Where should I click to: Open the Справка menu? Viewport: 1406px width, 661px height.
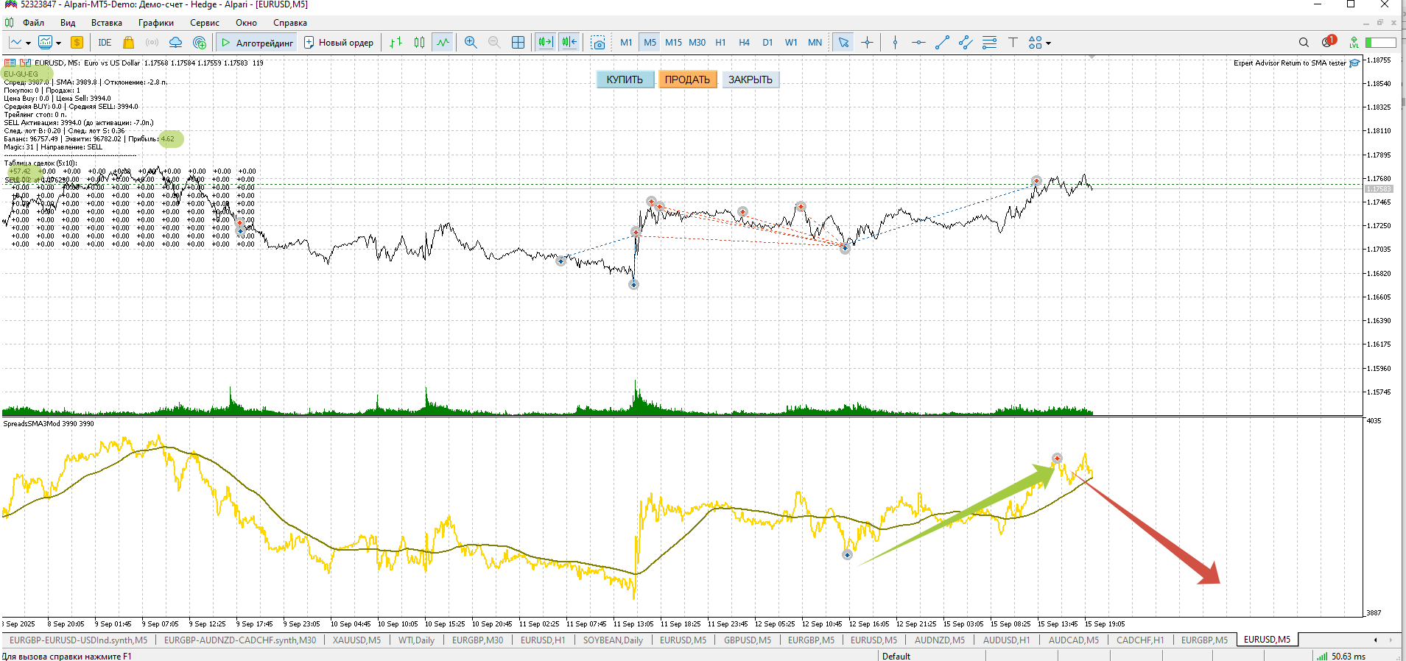pyautogui.click(x=290, y=23)
